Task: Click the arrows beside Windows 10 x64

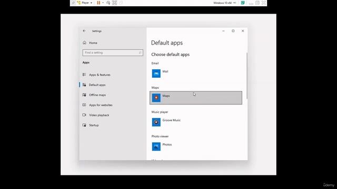Action: tap(234, 3)
